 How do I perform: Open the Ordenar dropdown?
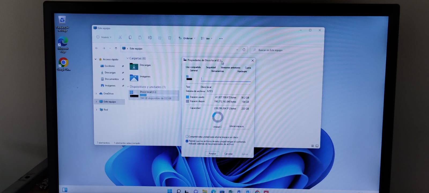point(187,38)
